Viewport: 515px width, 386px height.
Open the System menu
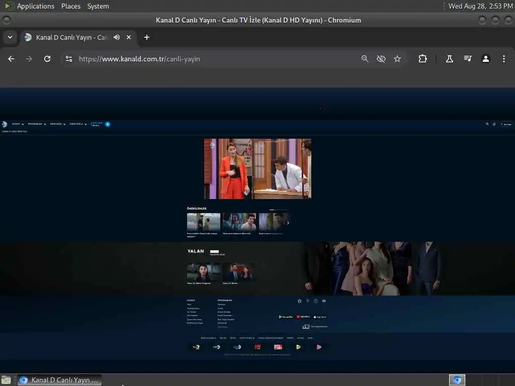[x=98, y=6]
